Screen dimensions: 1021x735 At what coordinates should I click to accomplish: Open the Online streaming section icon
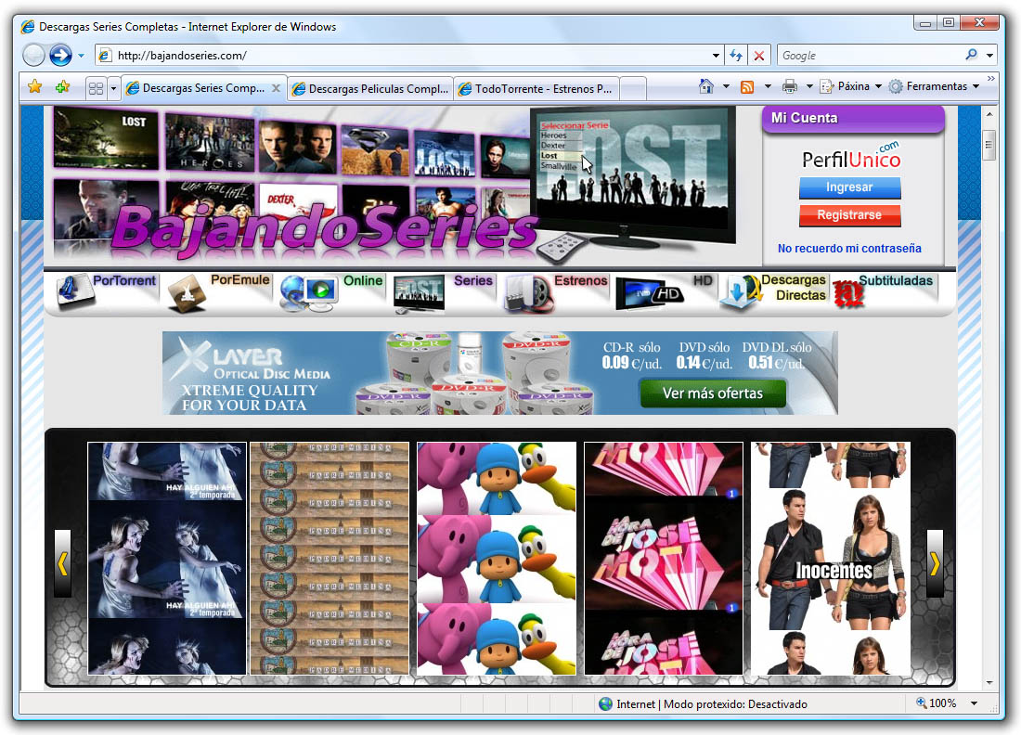[x=309, y=293]
